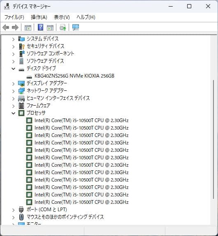Click the KBG40ZNS256G disk device icon
218x236 pixels.
pyautogui.click(x=29, y=77)
